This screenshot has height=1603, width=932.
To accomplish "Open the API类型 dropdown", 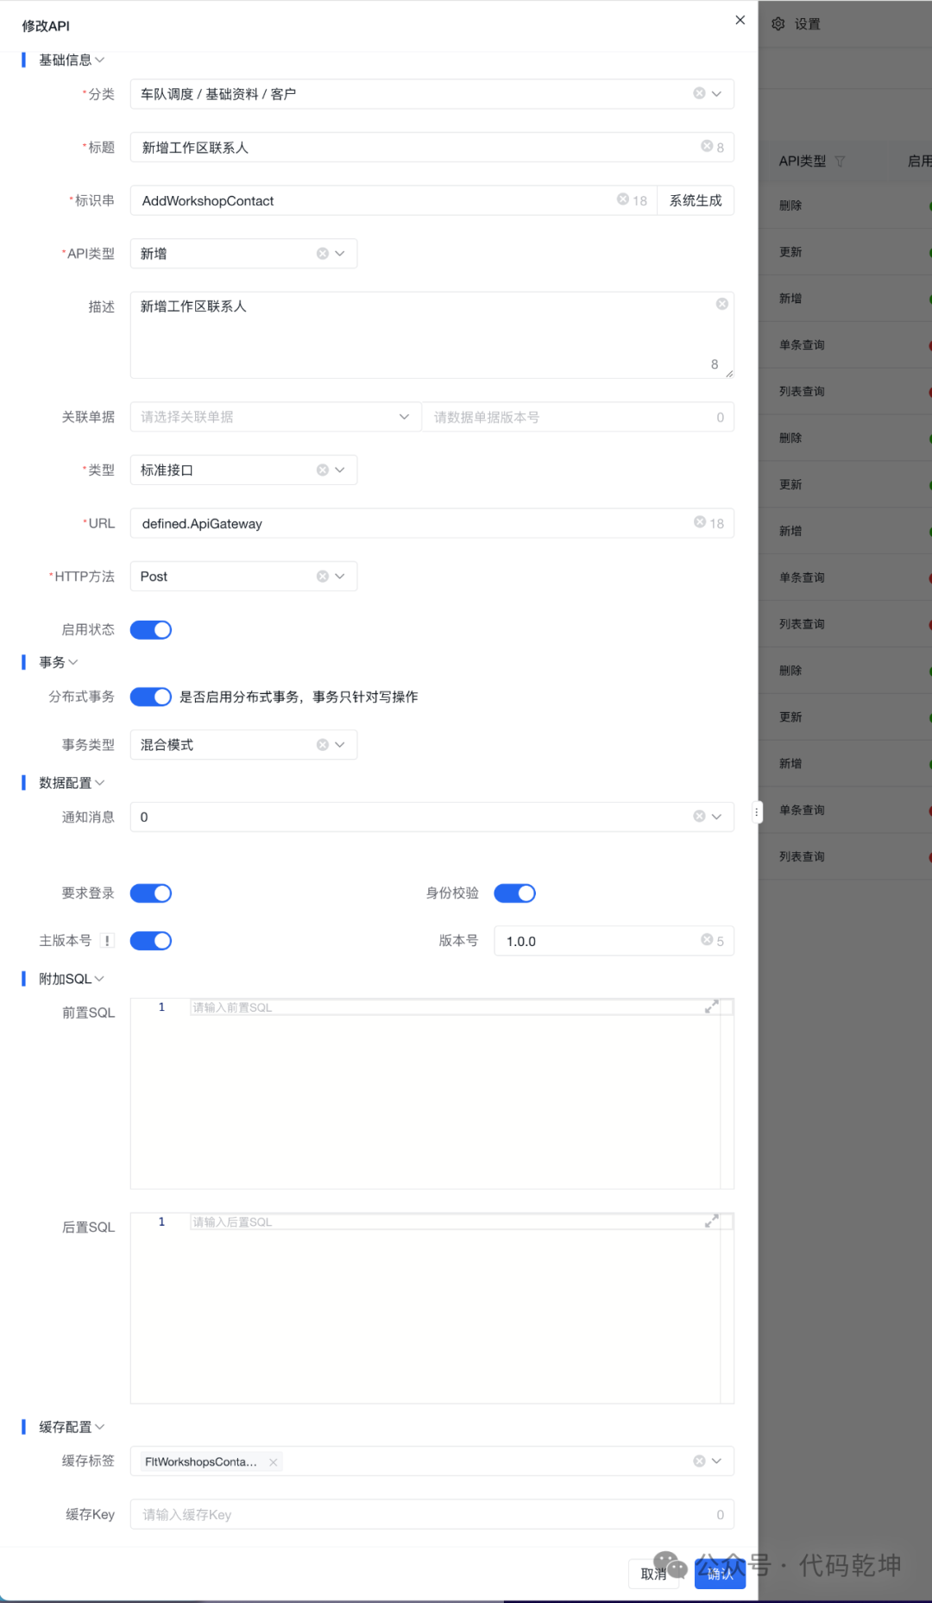I will click(x=339, y=253).
